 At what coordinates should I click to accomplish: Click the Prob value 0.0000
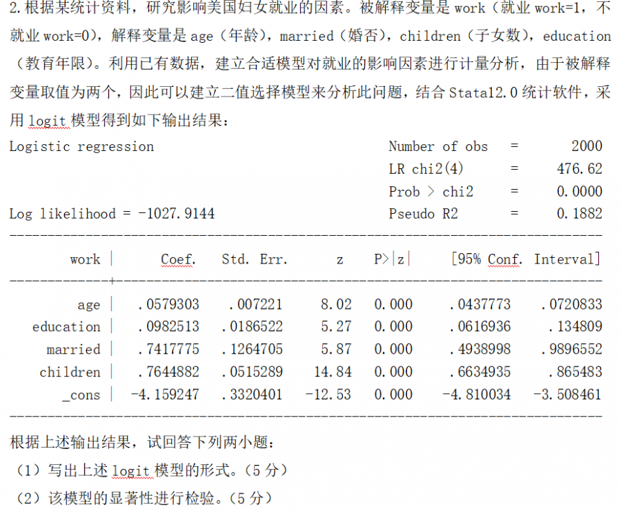[x=580, y=192]
